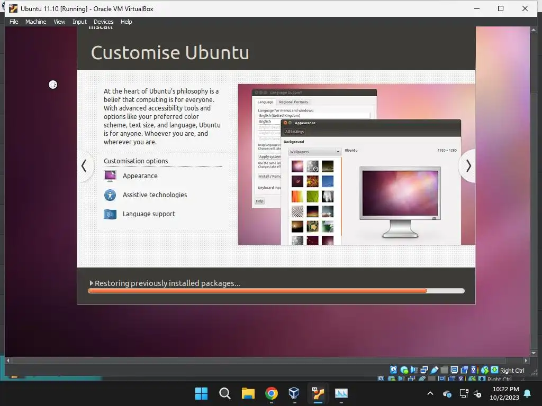Click the vertical scrollbar up arrow
The width and height of the screenshot is (542, 406).
(x=534, y=30)
